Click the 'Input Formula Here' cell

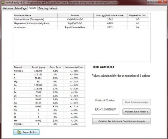tap(75, 27)
